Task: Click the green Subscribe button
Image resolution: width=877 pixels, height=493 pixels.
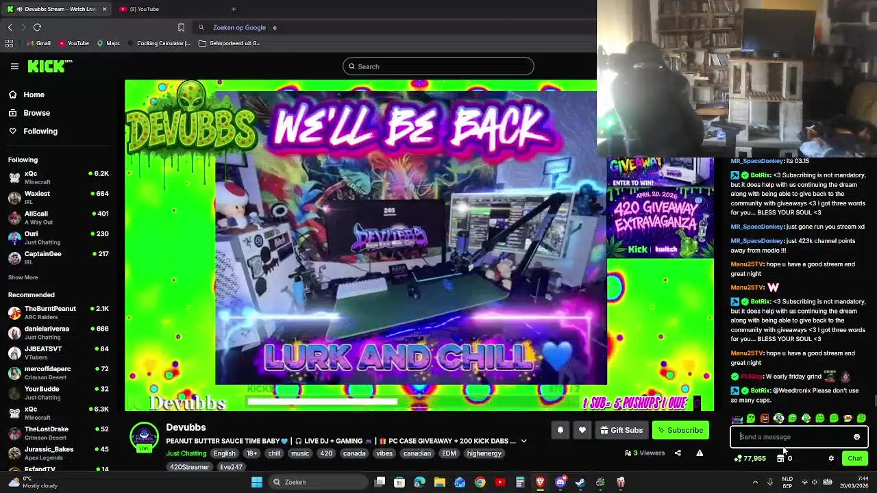Action: (680, 430)
